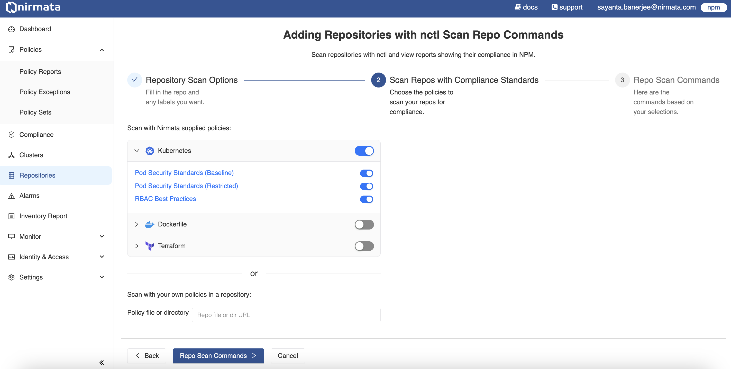Click the Repo Scan Commands step title
The height and width of the screenshot is (369, 731).
676,80
